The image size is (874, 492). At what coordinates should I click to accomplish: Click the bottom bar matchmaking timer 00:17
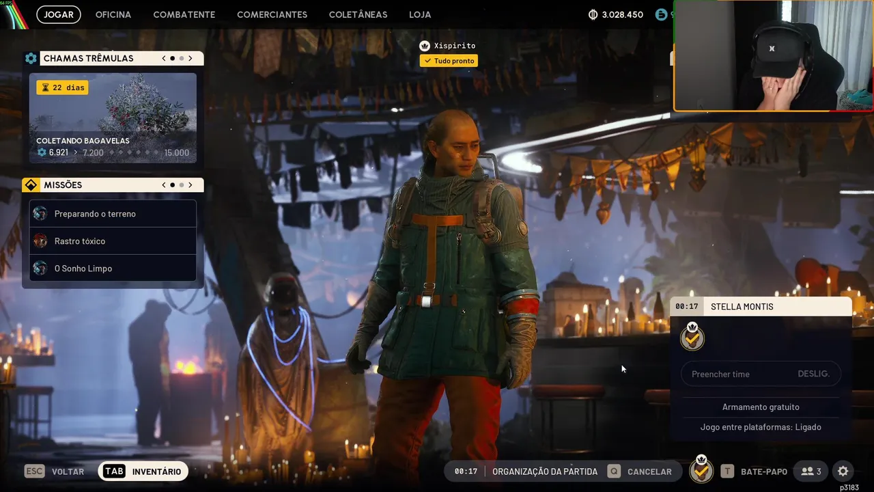pyautogui.click(x=466, y=471)
